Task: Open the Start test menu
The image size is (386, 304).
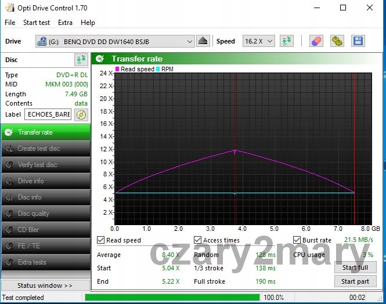Action: [x=37, y=23]
